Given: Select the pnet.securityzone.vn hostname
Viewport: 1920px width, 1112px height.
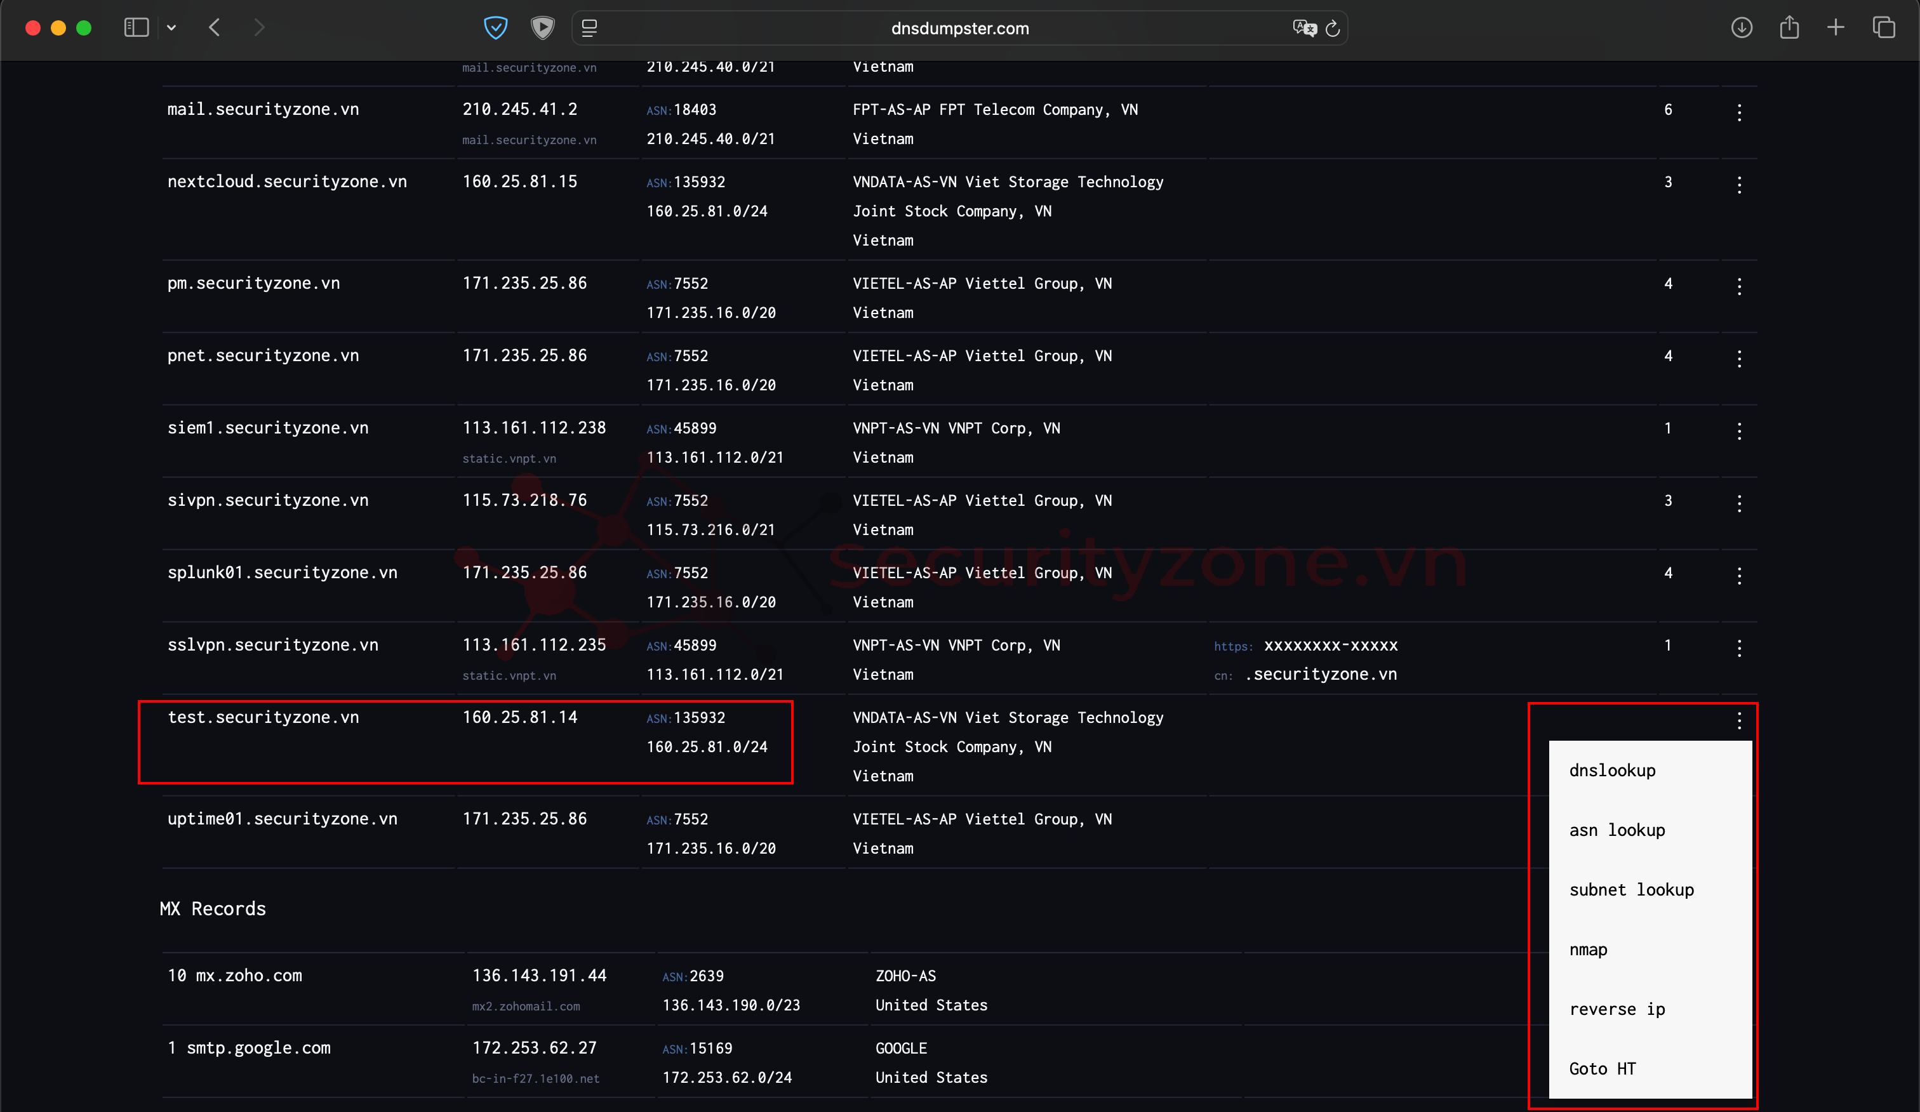Looking at the screenshot, I should click(263, 355).
